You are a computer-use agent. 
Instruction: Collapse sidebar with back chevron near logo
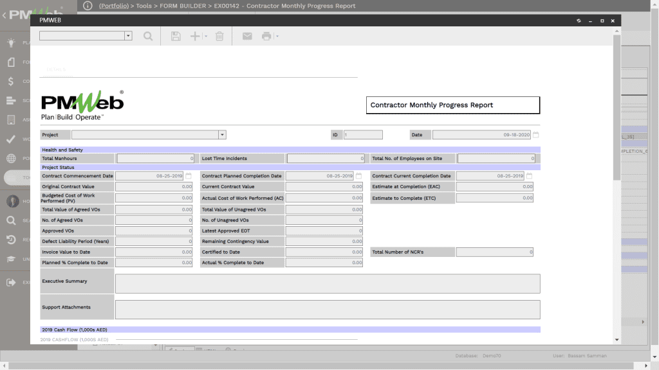pos(5,15)
